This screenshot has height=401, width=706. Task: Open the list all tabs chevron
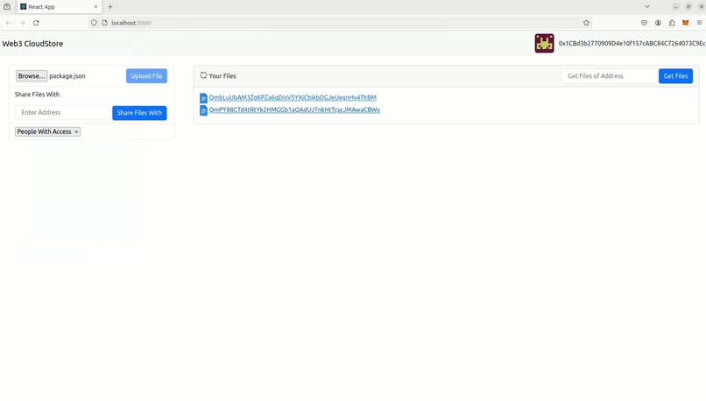click(x=647, y=7)
